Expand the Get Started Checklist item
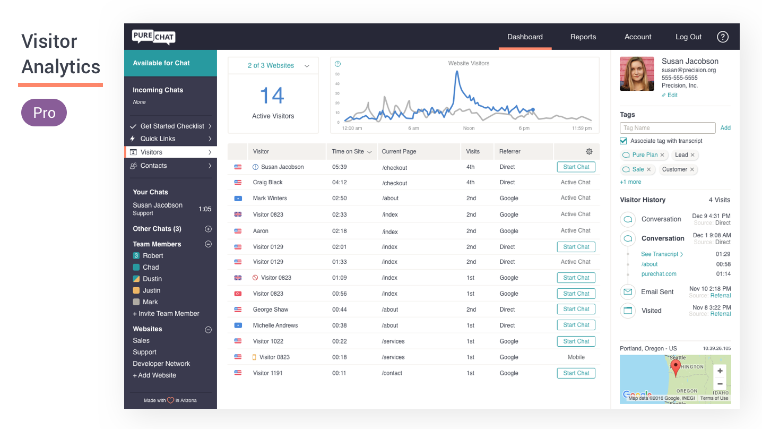This screenshot has width=762, height=429. 172,126
